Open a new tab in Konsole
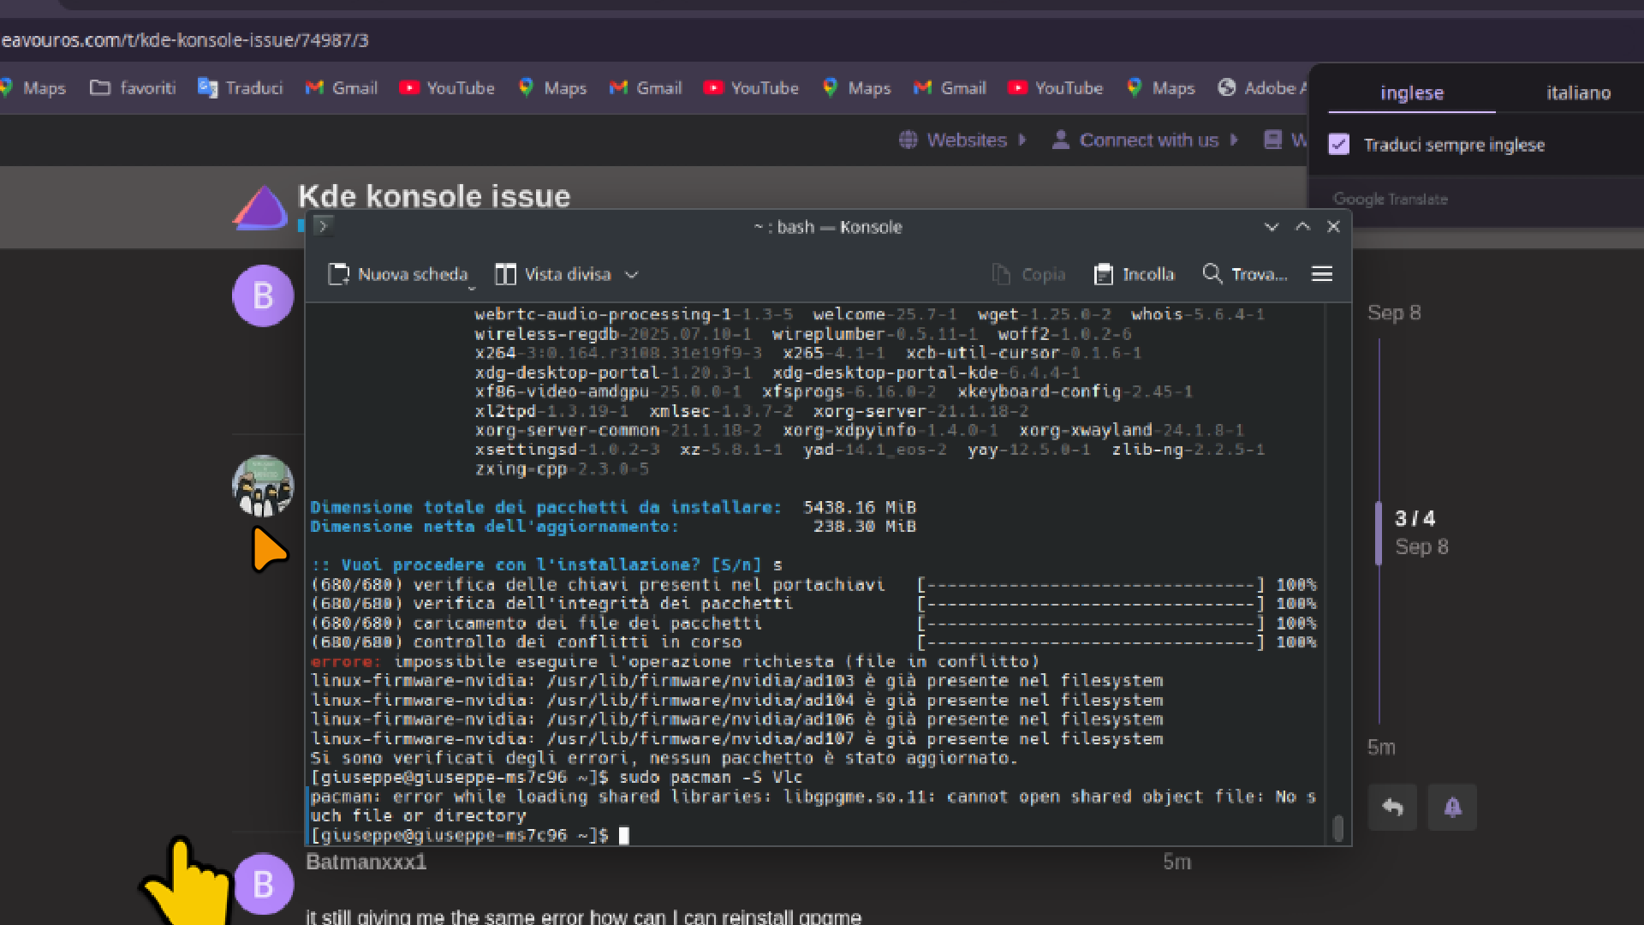Screen dimensions: 1644x925 point(399,274)
